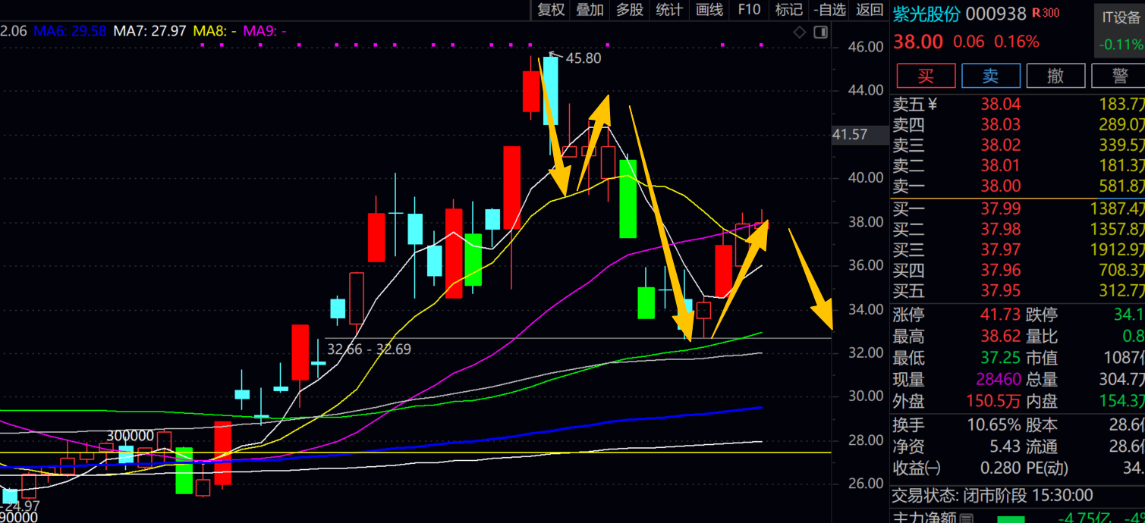Click the 45.80 high price label

pos(582,58)
